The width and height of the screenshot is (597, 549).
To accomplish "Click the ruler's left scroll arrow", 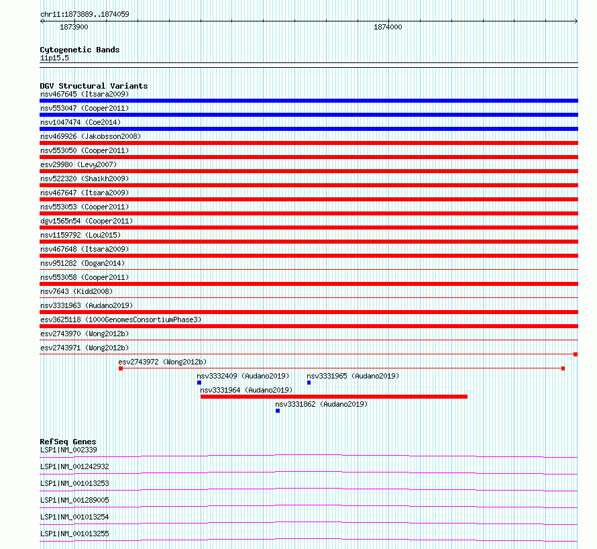I will tap(42, 21).
